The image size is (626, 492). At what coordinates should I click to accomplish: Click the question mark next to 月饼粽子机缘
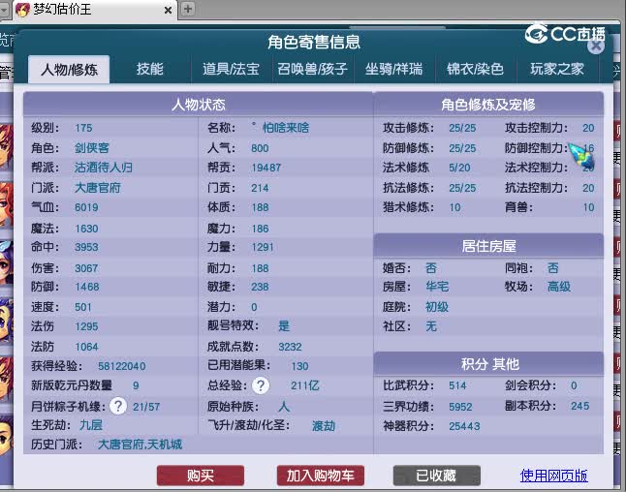coord(118,406)
